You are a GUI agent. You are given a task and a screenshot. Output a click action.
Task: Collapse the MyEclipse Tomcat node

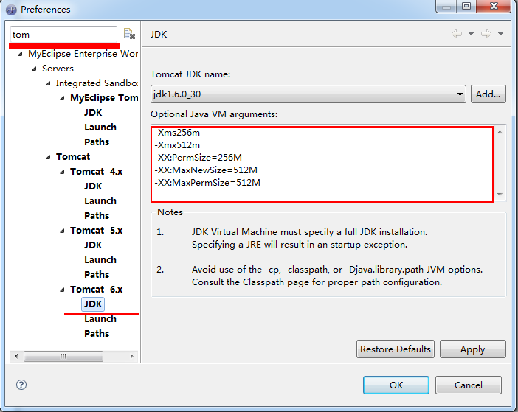tap(62, 98)
